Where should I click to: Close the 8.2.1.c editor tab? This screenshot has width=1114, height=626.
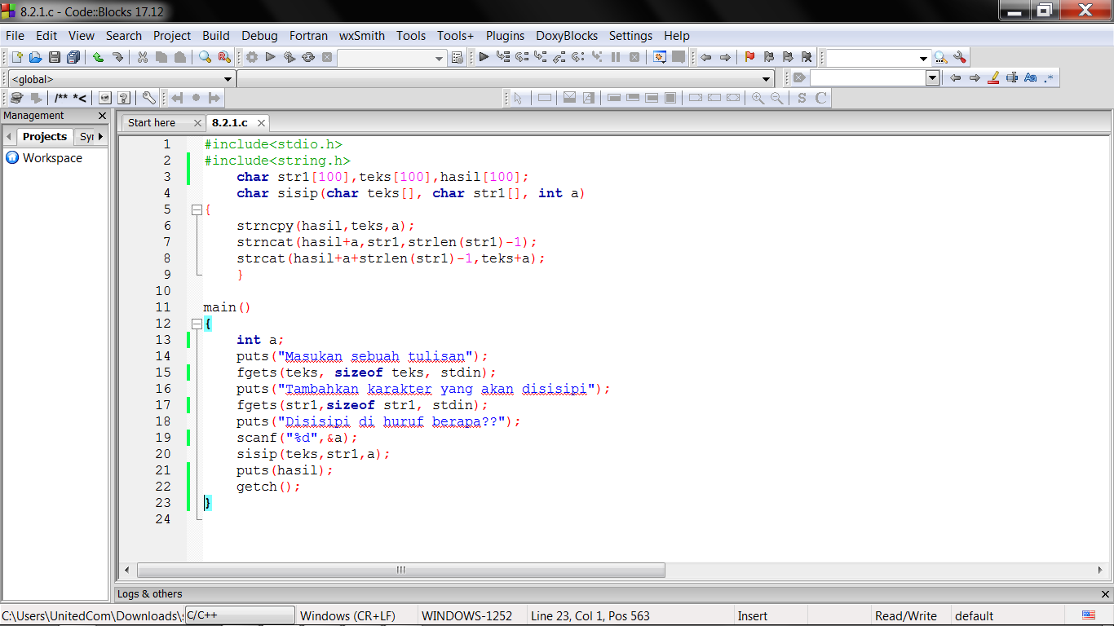261,123
